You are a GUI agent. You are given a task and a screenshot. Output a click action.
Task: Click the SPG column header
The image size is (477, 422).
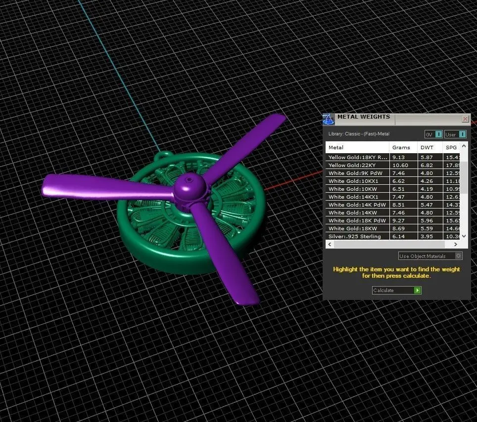tap(451, 147)
